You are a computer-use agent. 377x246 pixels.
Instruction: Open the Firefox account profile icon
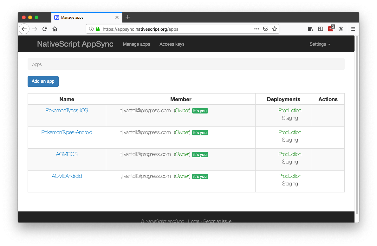[341, 29]
